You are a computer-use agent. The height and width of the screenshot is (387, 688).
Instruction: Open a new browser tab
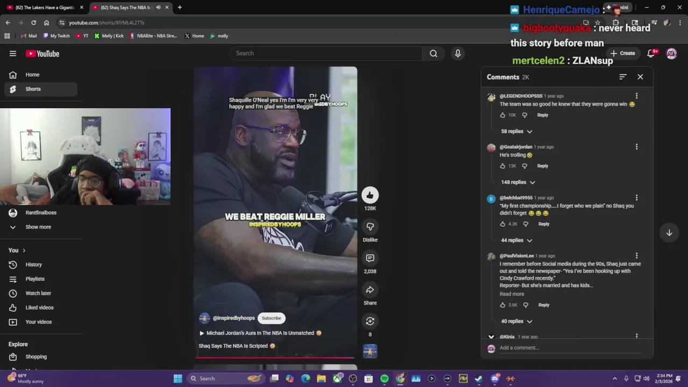[x=180, y=8]
